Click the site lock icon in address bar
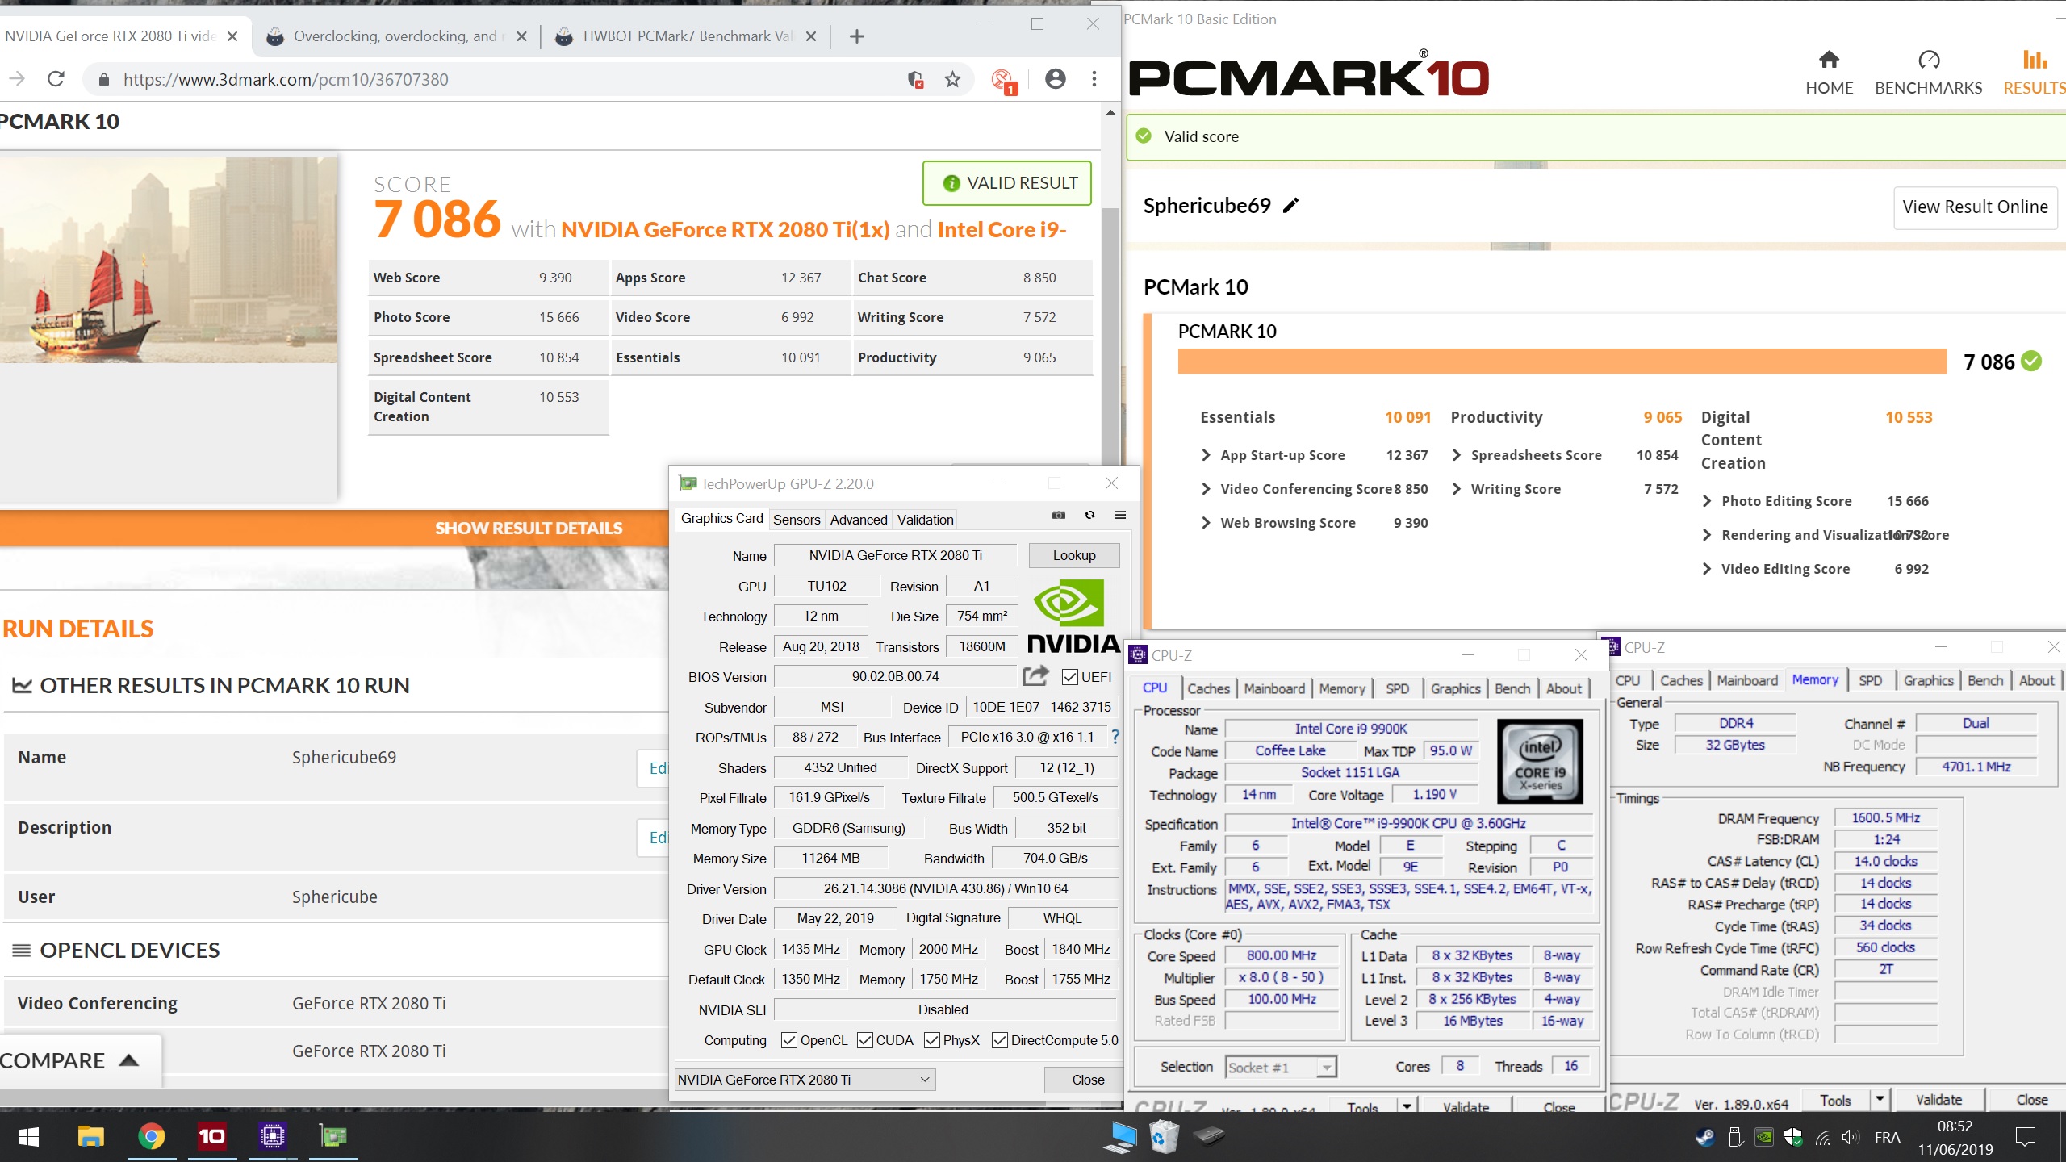2066x1162 pixels. click(104, 79)
